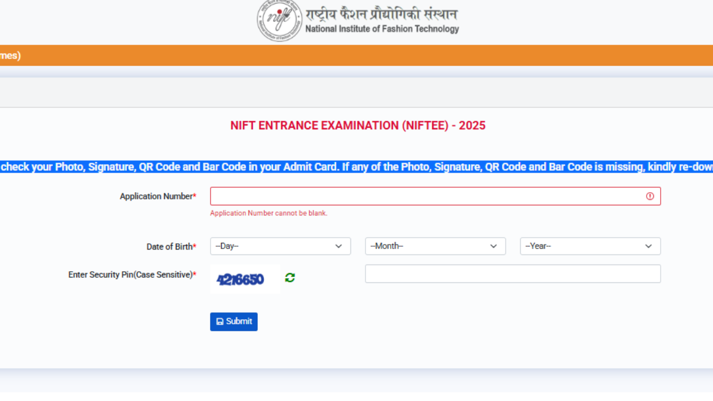Click the Month dropdown chevron arrow

(x=493, y=246)
